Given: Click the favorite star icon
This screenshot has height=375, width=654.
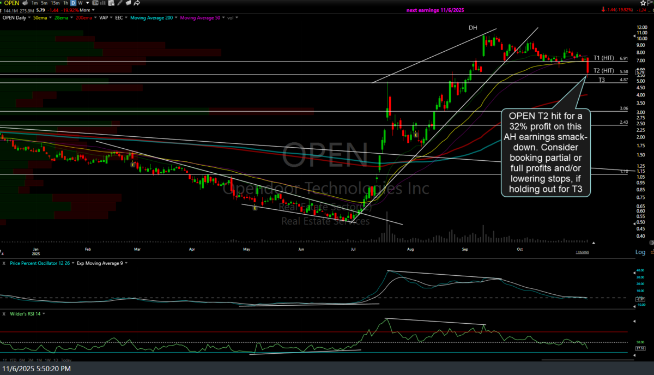Looking at the screenshot, I should [x=643, y=3].
